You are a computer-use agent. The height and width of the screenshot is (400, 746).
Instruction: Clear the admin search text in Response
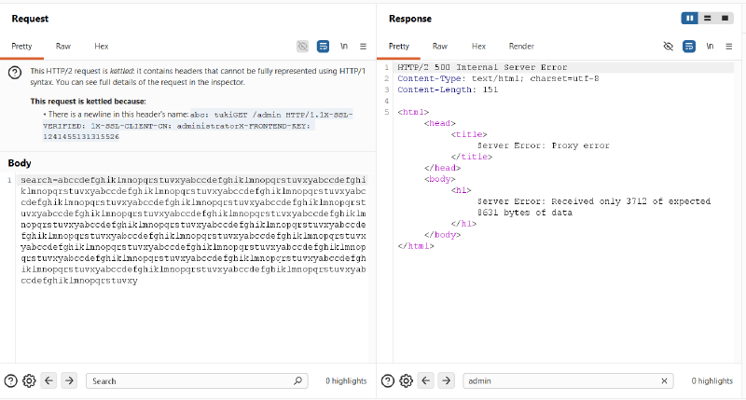coord(664,381)
